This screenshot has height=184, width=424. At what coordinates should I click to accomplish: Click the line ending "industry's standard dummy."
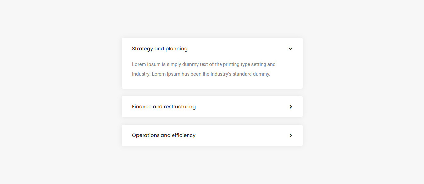pyautogui.click(x=201, y=74)
